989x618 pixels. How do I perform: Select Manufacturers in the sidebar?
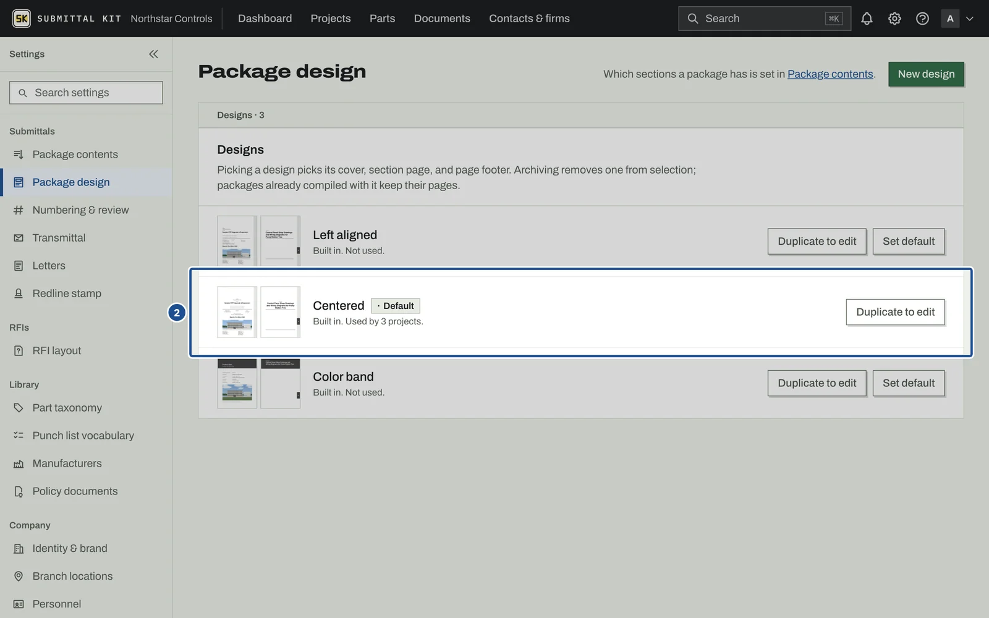[x=86, y=463]
